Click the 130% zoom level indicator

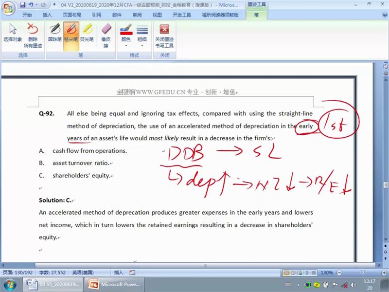tap(326, 273)
